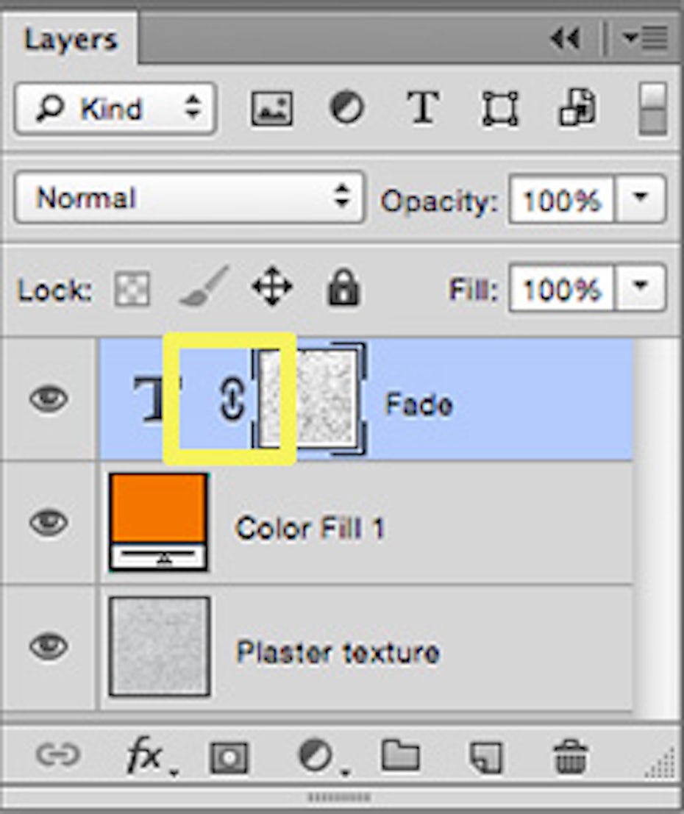Screen dimensions: 684x814
Task: Filter layers by pixel layer icon
Action: (271, 110)
